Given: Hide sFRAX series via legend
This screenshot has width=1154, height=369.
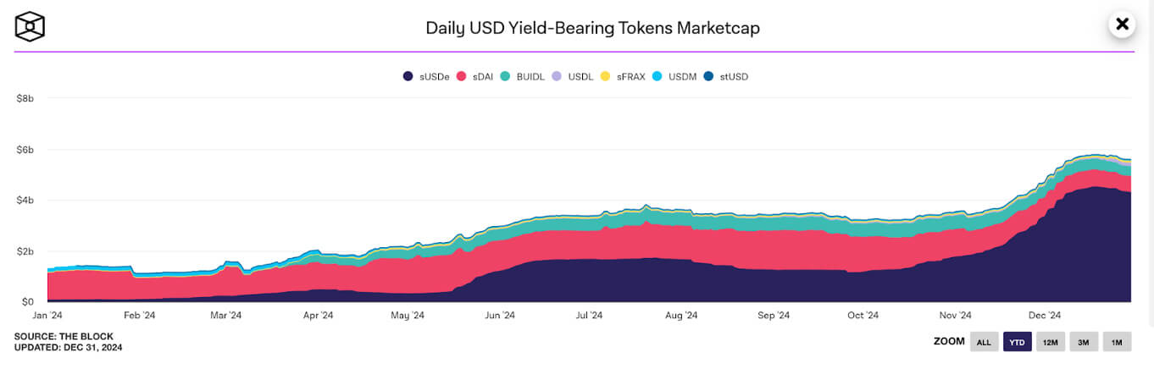Looking at the screenshot, I should (605, 77).
